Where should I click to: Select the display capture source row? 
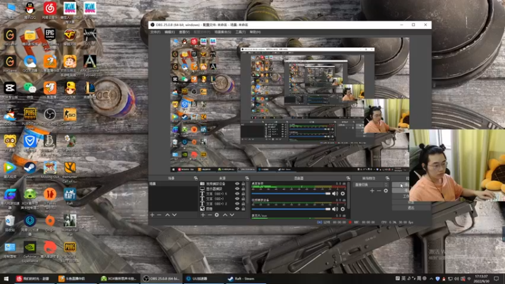(x=222, y=189)
